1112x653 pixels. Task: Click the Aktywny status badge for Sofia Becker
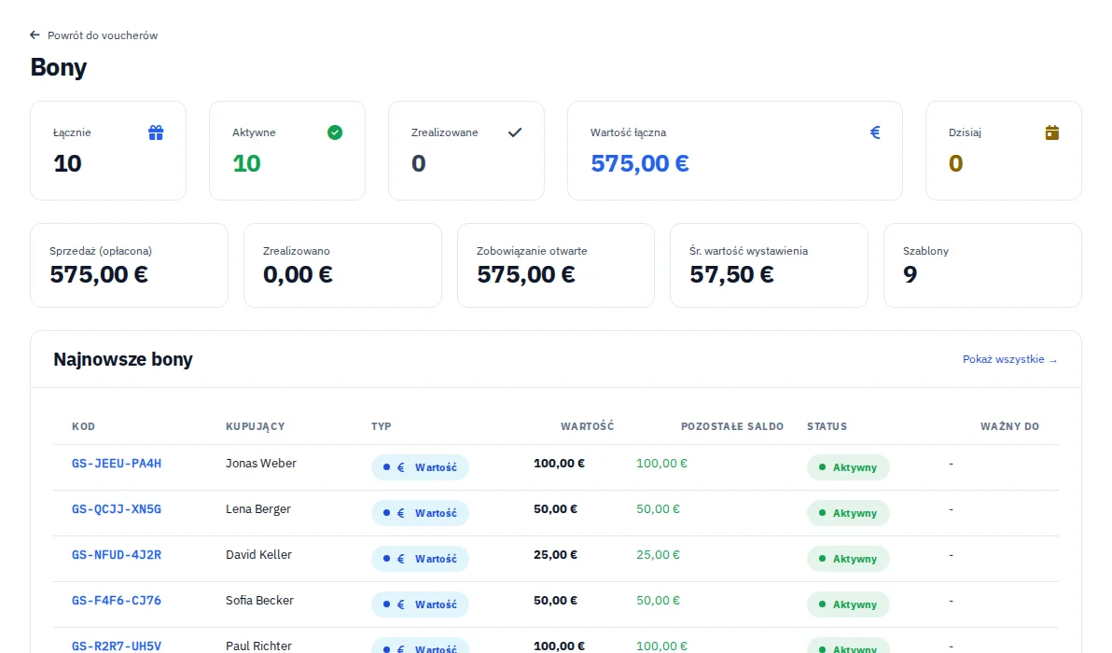click(x=848, y=604)
